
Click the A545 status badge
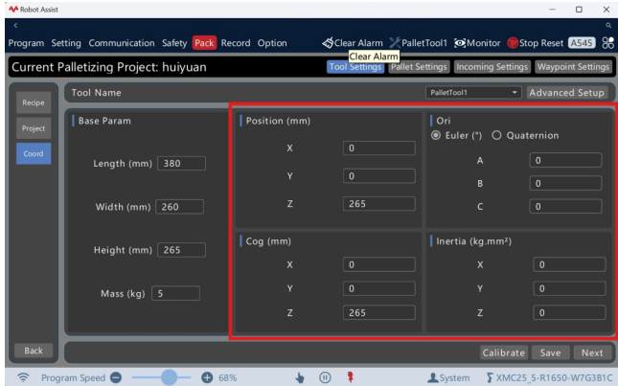[582, 43]
